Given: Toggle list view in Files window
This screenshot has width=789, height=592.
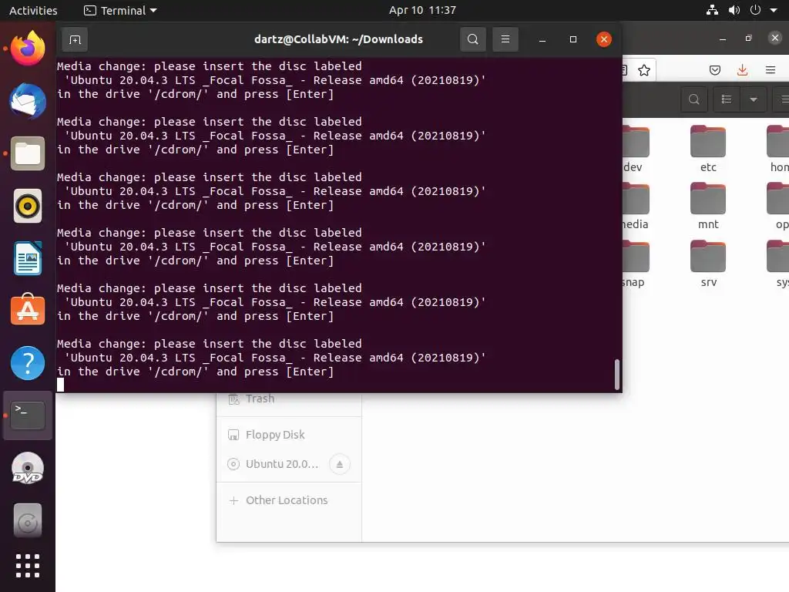Looking at the screenshot, I should click(727, 99).
